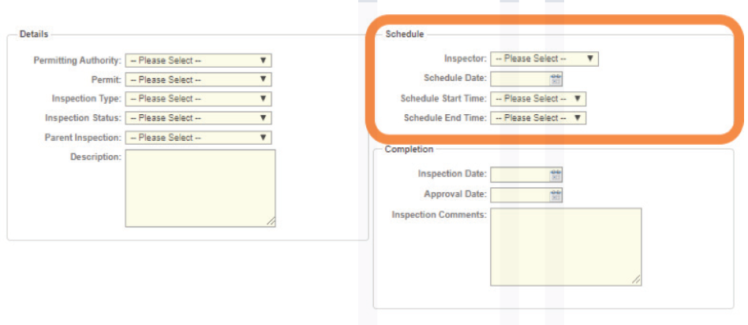The width and height of the screenshot is (748, 325).
Task: Open the Schedule Start Time dropdown
Action: point(538,98)
